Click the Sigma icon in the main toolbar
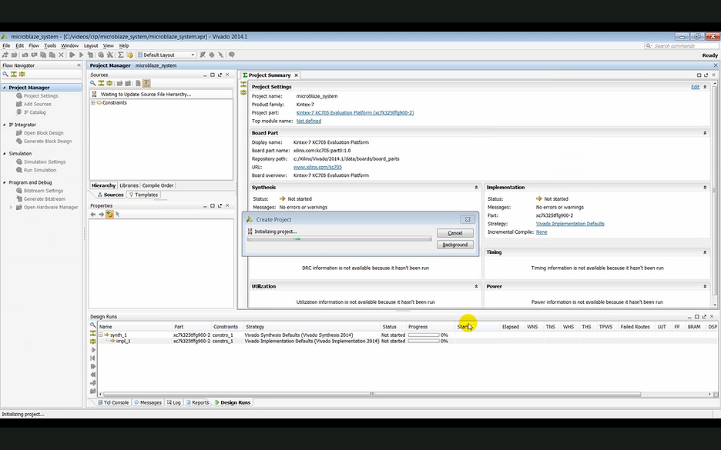This screenshot has width=721, height=450. click(121, 55)
